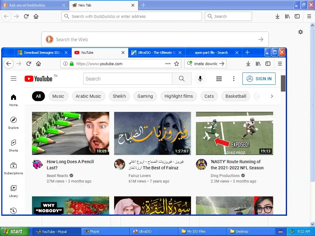This screenshot has height=236, width=315.
Task: Open hamburger menu of background window
Action: pyautogui.click(x=309, y=17)
